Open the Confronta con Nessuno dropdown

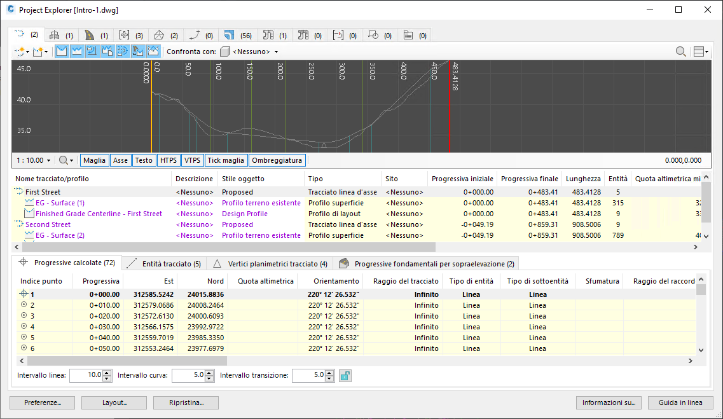point(254,52)
